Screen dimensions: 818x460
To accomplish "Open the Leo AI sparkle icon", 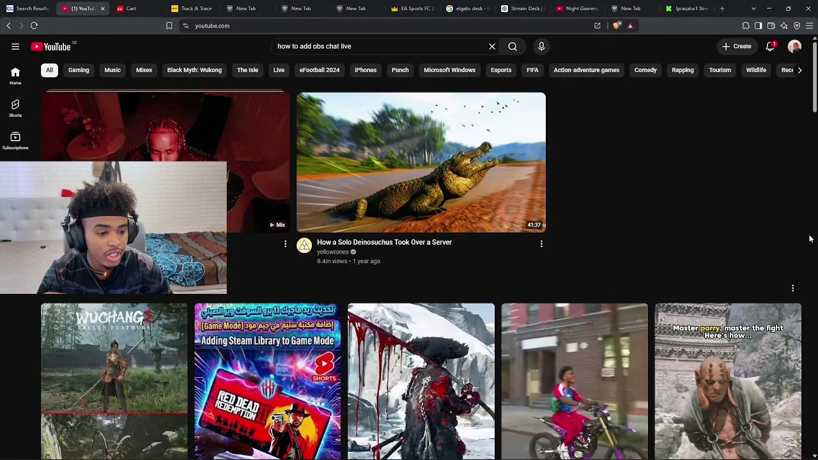I will click(x=784, y=26).
